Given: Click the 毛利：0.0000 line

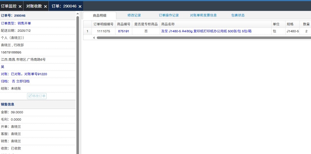Looking at the screenshot, I should click(38, 119).
